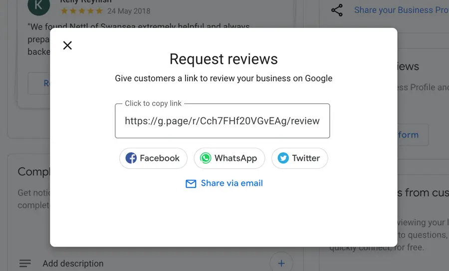Viewport: 449px width, 271px height.
Task: Click the email envelope icon
Action: click(x=191, y=184)
